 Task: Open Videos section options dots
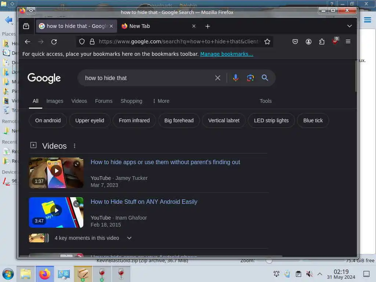(x=75, y=146)
